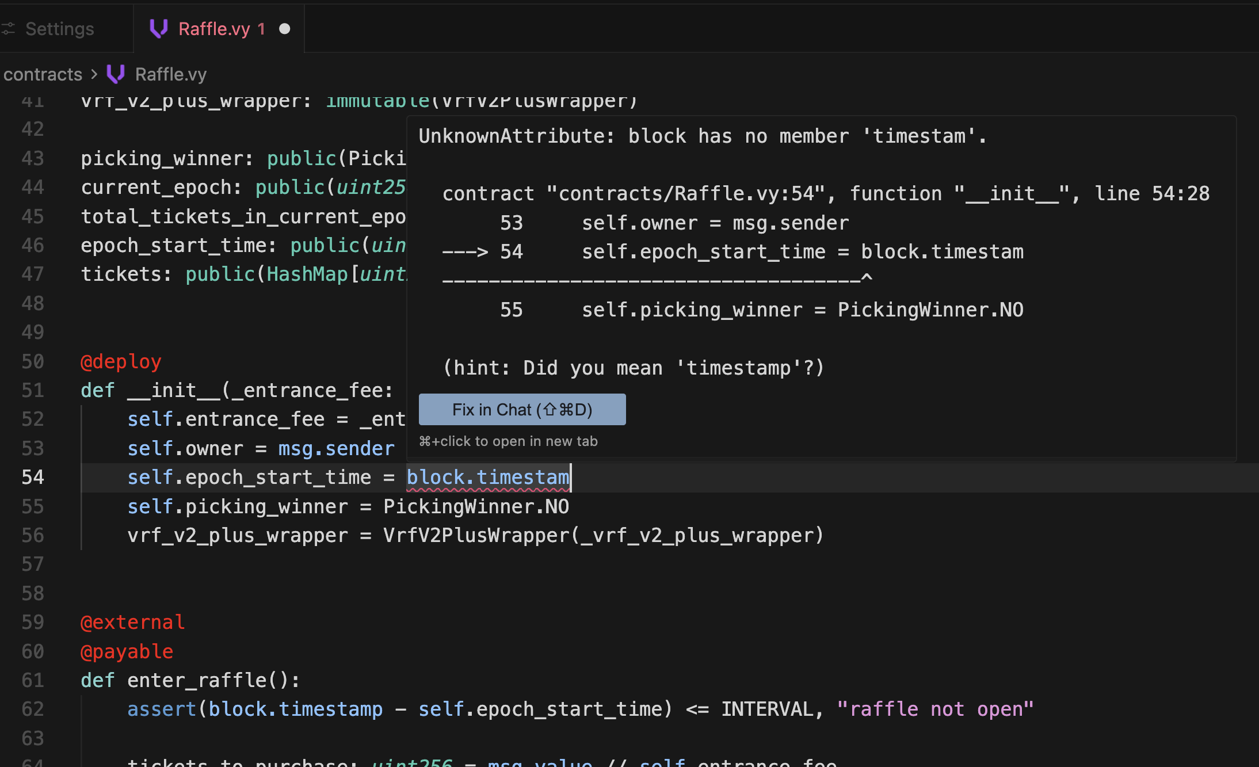Click 'contracts' folder in breadcrumb
The width and height of the screenshot is (1259, 767).
(x=43, y=74)
